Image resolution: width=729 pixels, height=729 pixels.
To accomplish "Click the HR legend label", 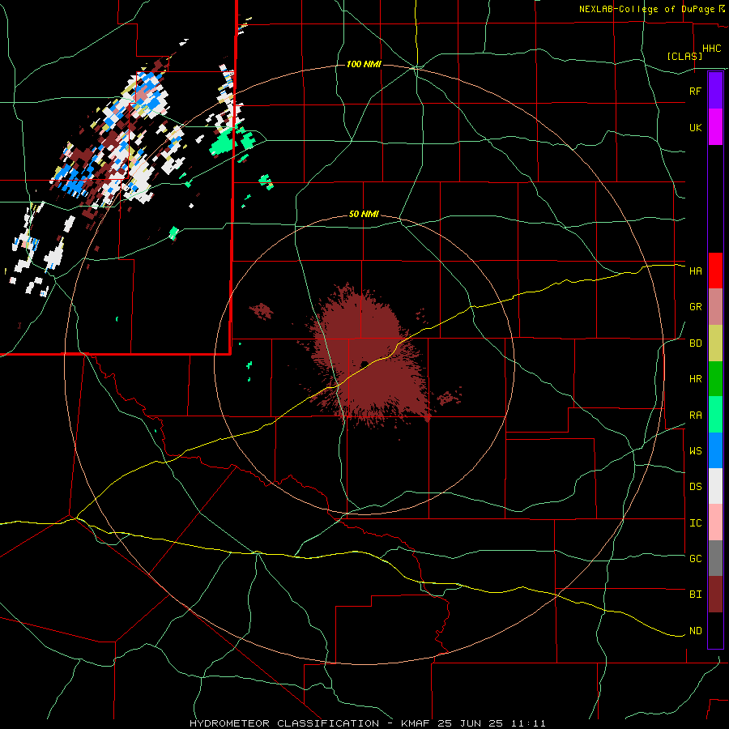I will pyautogui.click(x=695, y=379).
